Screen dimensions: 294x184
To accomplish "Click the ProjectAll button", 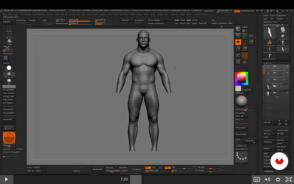I will click(x=9, y=119).
